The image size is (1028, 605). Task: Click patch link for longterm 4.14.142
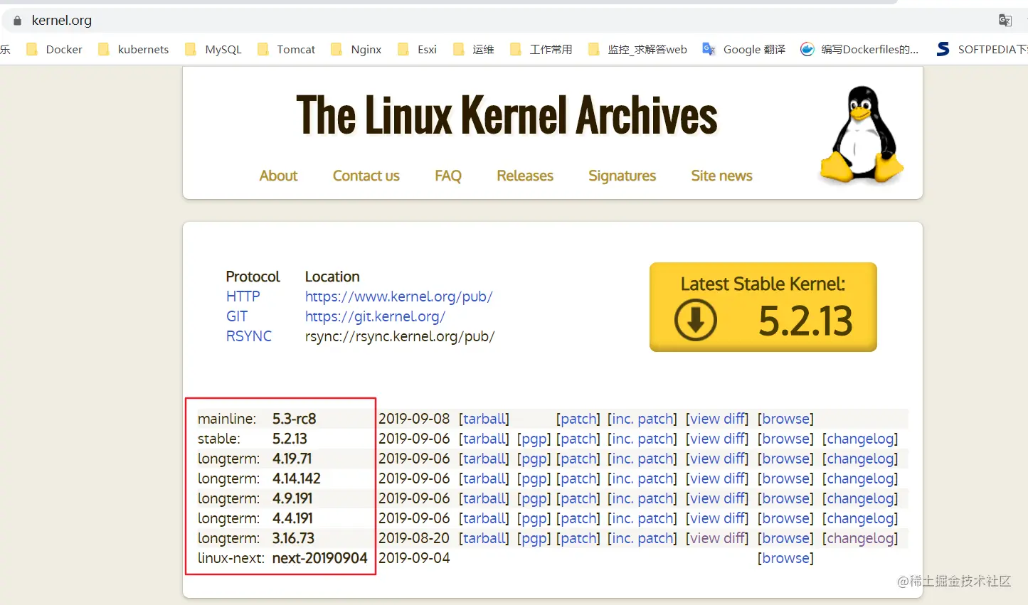pos(578,478)
